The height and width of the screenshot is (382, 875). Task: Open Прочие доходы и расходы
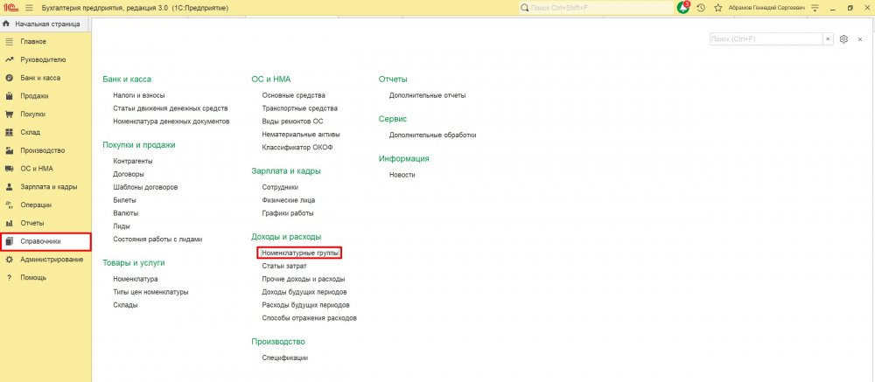[303, 279]
